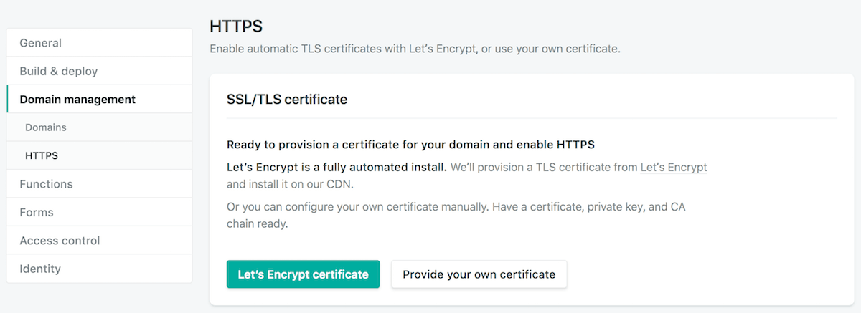Select Domain management in the sidebar
861x313 pixels.
coord(77,100)
